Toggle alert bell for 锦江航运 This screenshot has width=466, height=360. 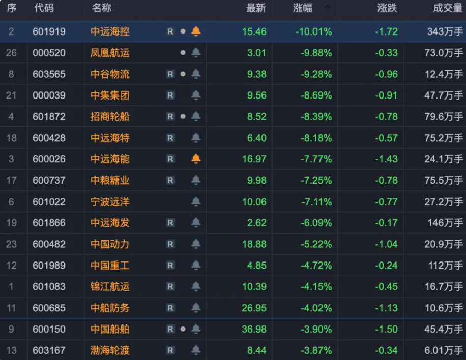(x=196, y=286)
